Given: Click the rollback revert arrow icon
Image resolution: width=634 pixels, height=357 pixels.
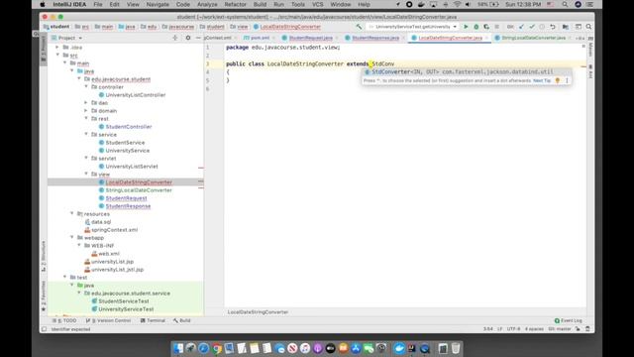Looking at the screenshot, I should tap(553, 27).
